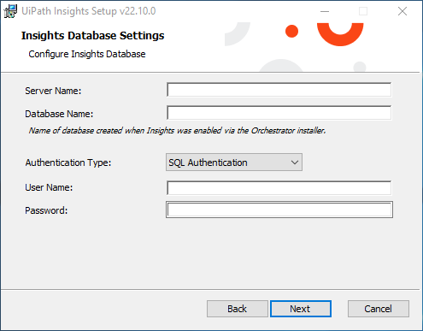Open the Authentication Type dropdown
The height and width of the screenshot is (331, 423).
[234, 163]
